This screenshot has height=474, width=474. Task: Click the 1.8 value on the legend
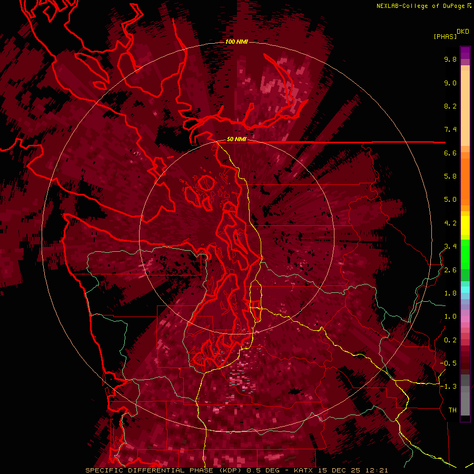click(x=450, y=293)
